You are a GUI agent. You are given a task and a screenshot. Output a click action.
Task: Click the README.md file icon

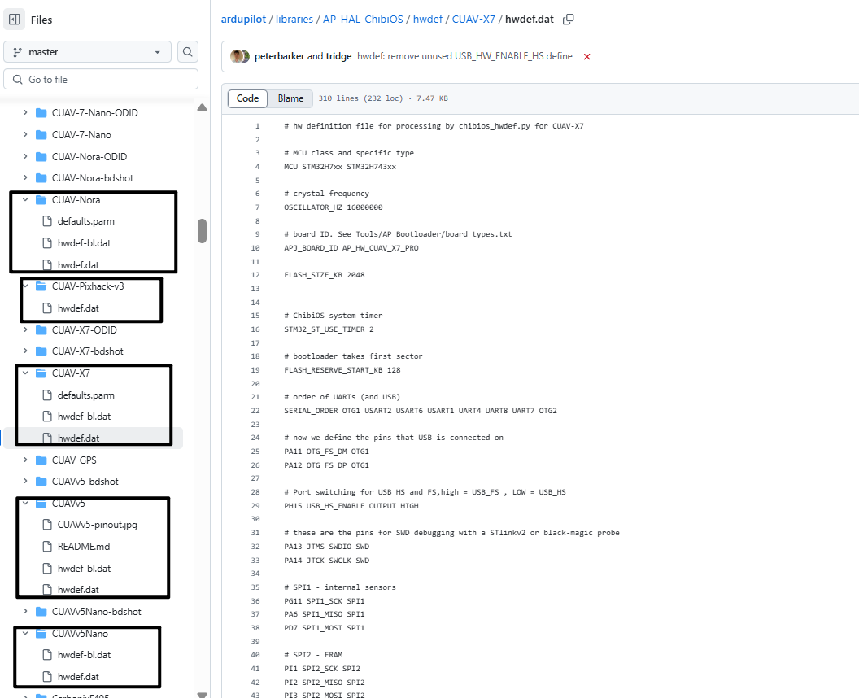point(47,547)
